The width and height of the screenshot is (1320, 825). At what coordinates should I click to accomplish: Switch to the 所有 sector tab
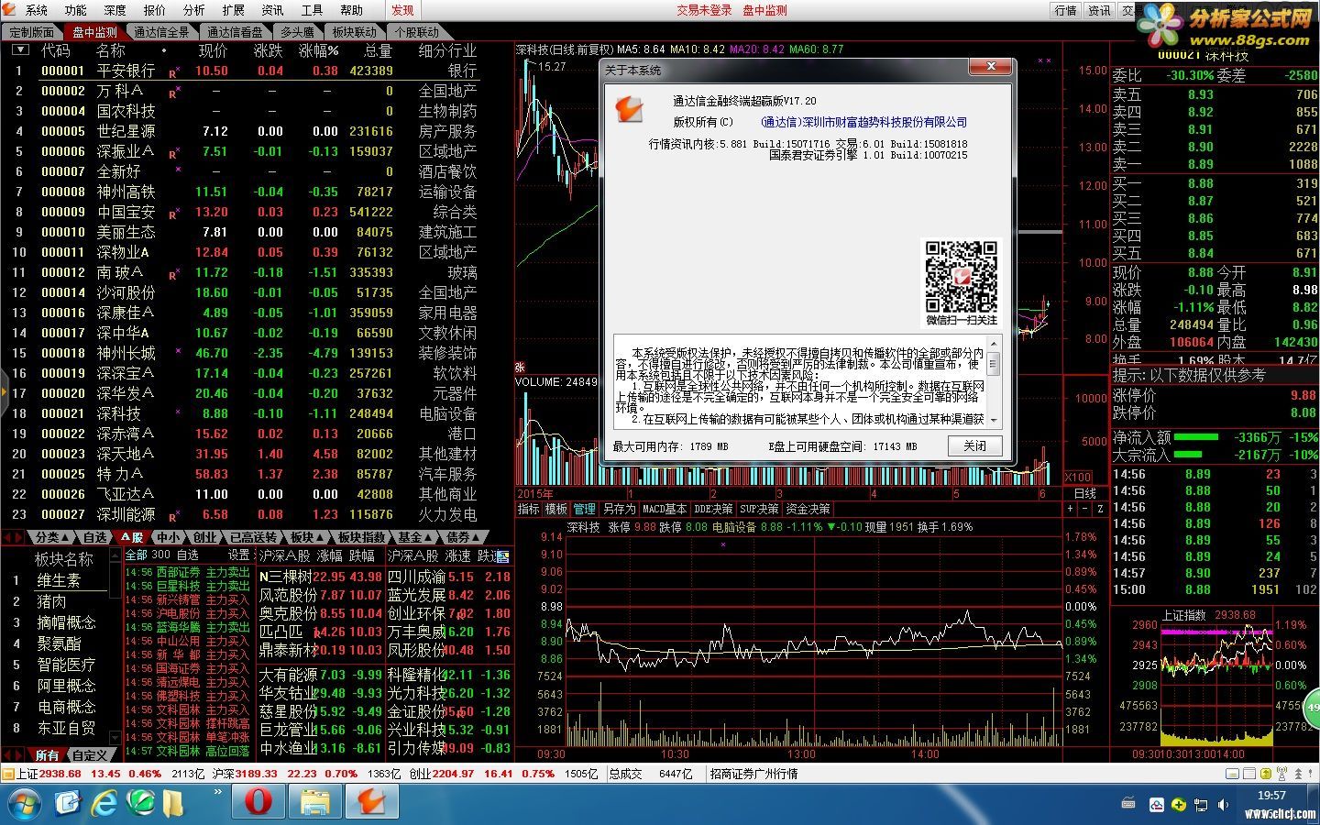(x=47, y=755)
